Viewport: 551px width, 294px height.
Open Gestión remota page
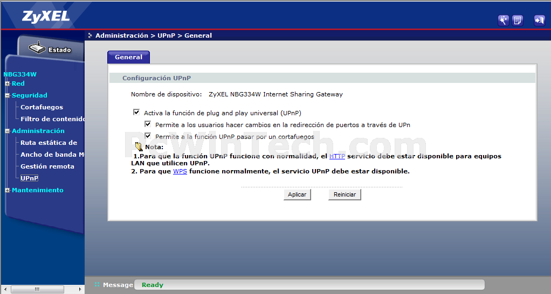[x=47, y=166]
